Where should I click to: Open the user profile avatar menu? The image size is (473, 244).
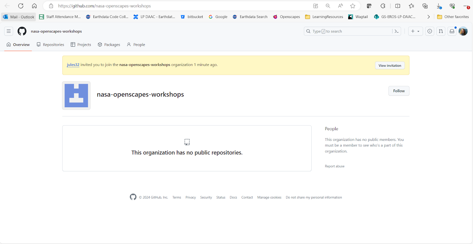click(463, 31)
